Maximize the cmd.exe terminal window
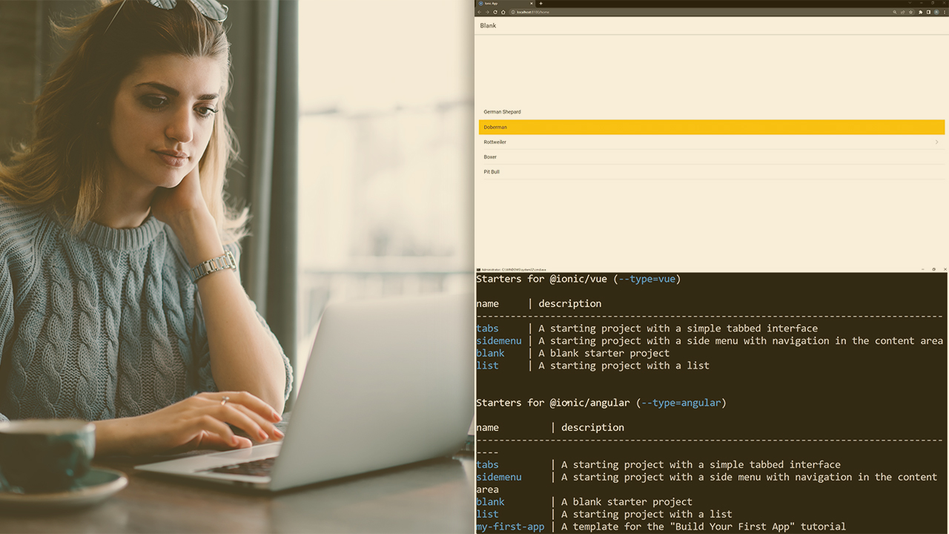 (933, 269)
